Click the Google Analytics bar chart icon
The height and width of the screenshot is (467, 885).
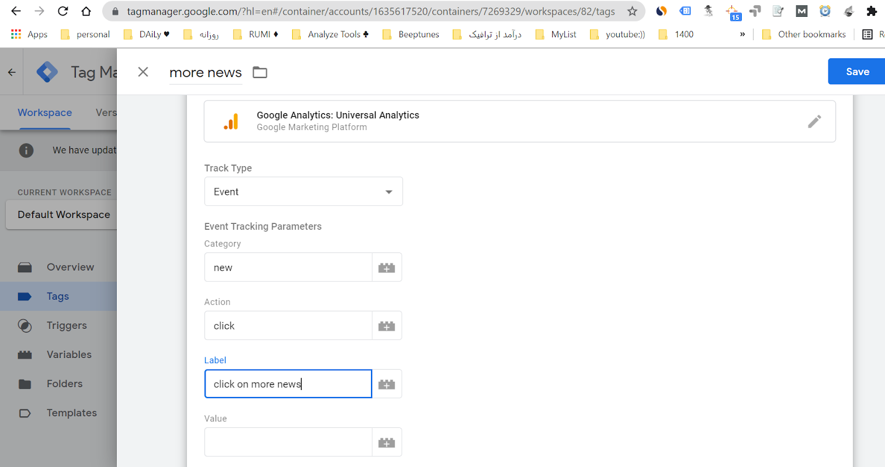pyautogui.click(x=231, y=121)
